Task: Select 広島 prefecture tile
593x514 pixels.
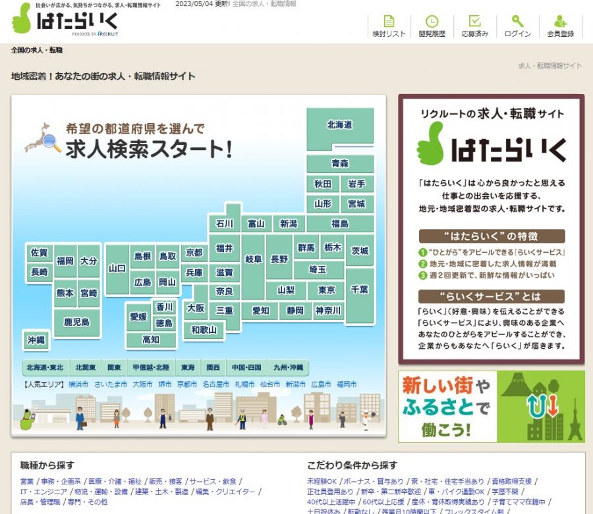Action: coord(142,282)
